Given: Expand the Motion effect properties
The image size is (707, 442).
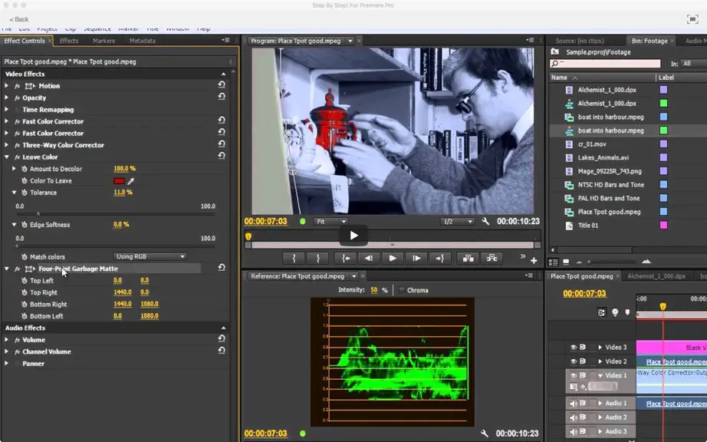Looking at the screenshot, I should [x=6, y=86].
